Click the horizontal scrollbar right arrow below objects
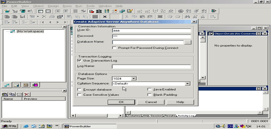Screen dimensions: 271x129 tap(121, 115)
